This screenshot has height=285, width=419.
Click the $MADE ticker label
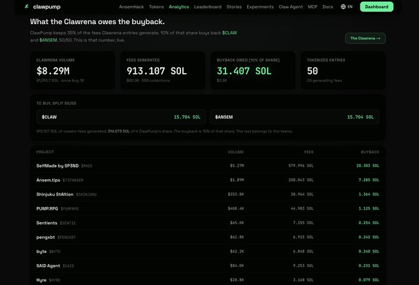[x=87, y=166]
